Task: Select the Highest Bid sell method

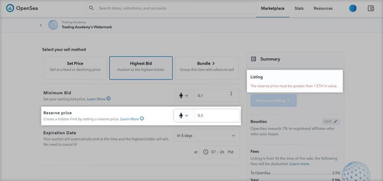Action: click(141, 66)
